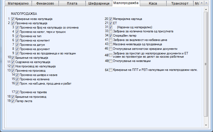The height and width of the screenshot is (132, 213).
Task: Go to the Шифрарници tab
Action: [99, 4]
